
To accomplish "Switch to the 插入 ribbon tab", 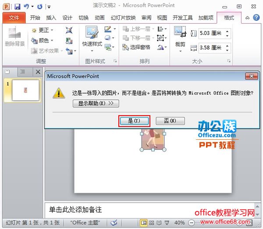I will click(51, 18).
